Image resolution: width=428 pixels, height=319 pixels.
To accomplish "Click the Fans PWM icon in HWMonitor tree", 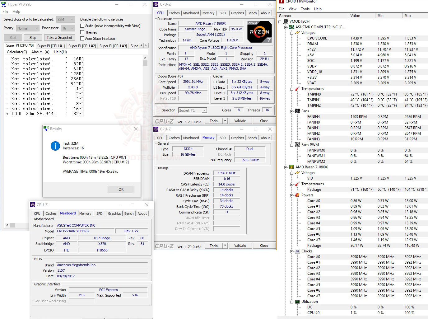I will tap(297, 145).
